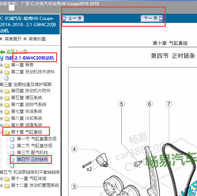Click the 菜单展开 small list icon
This screenshot has height=196, width=197.
[x=1, y=39]
